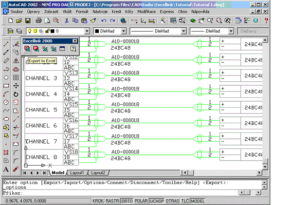The width and height of the screenshot is (292, 205).
Task: Select the multiline Text tool (A)
Action: click(6, 168)
